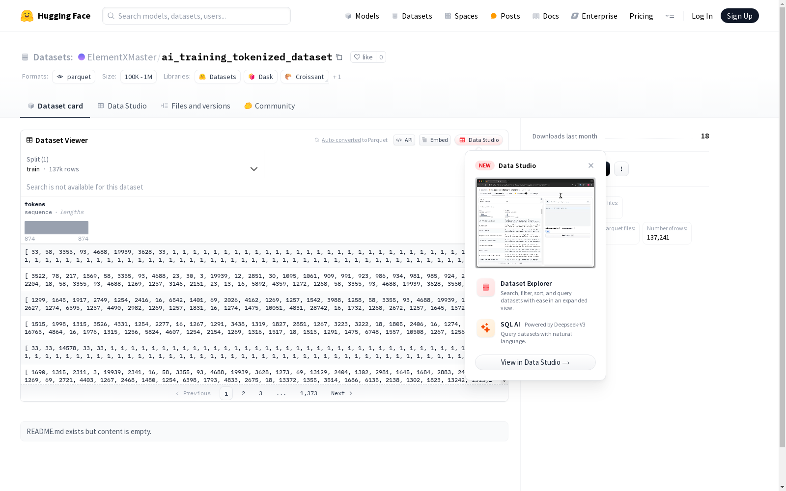The width and height of the screenshot is (786, 491).
Task: Click the ai_training_tokenized_dataset title link
Action: point(247,57)
